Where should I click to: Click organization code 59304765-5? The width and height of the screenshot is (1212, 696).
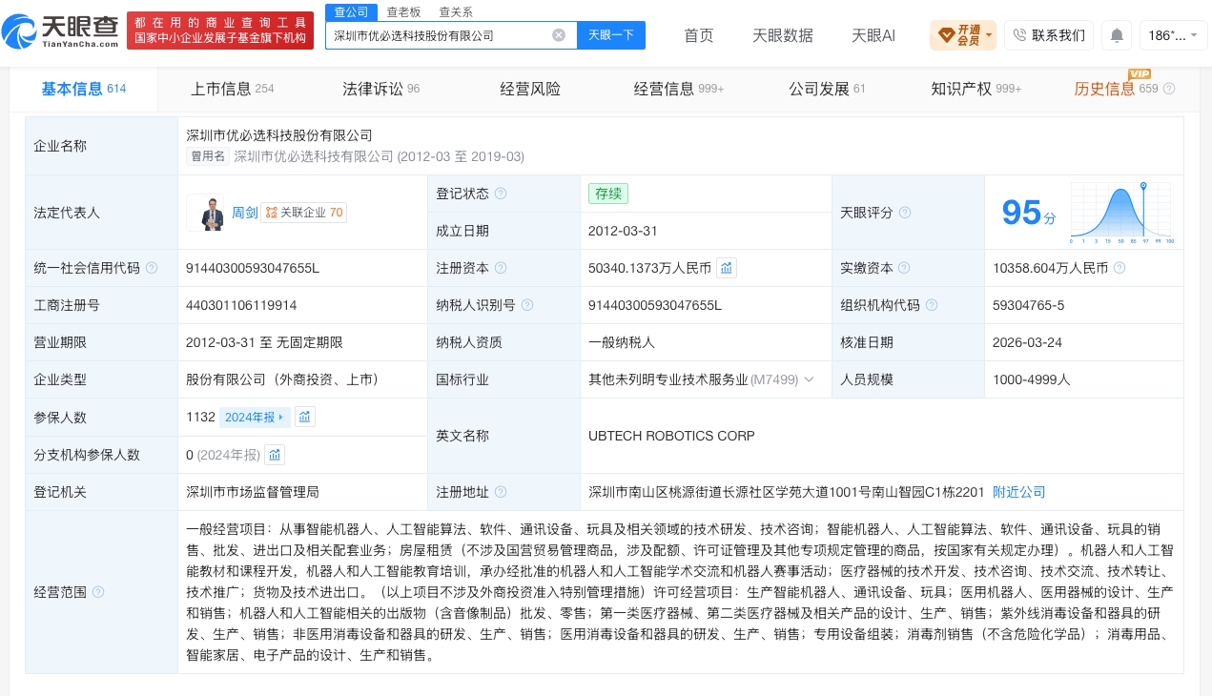(1028, 305)
